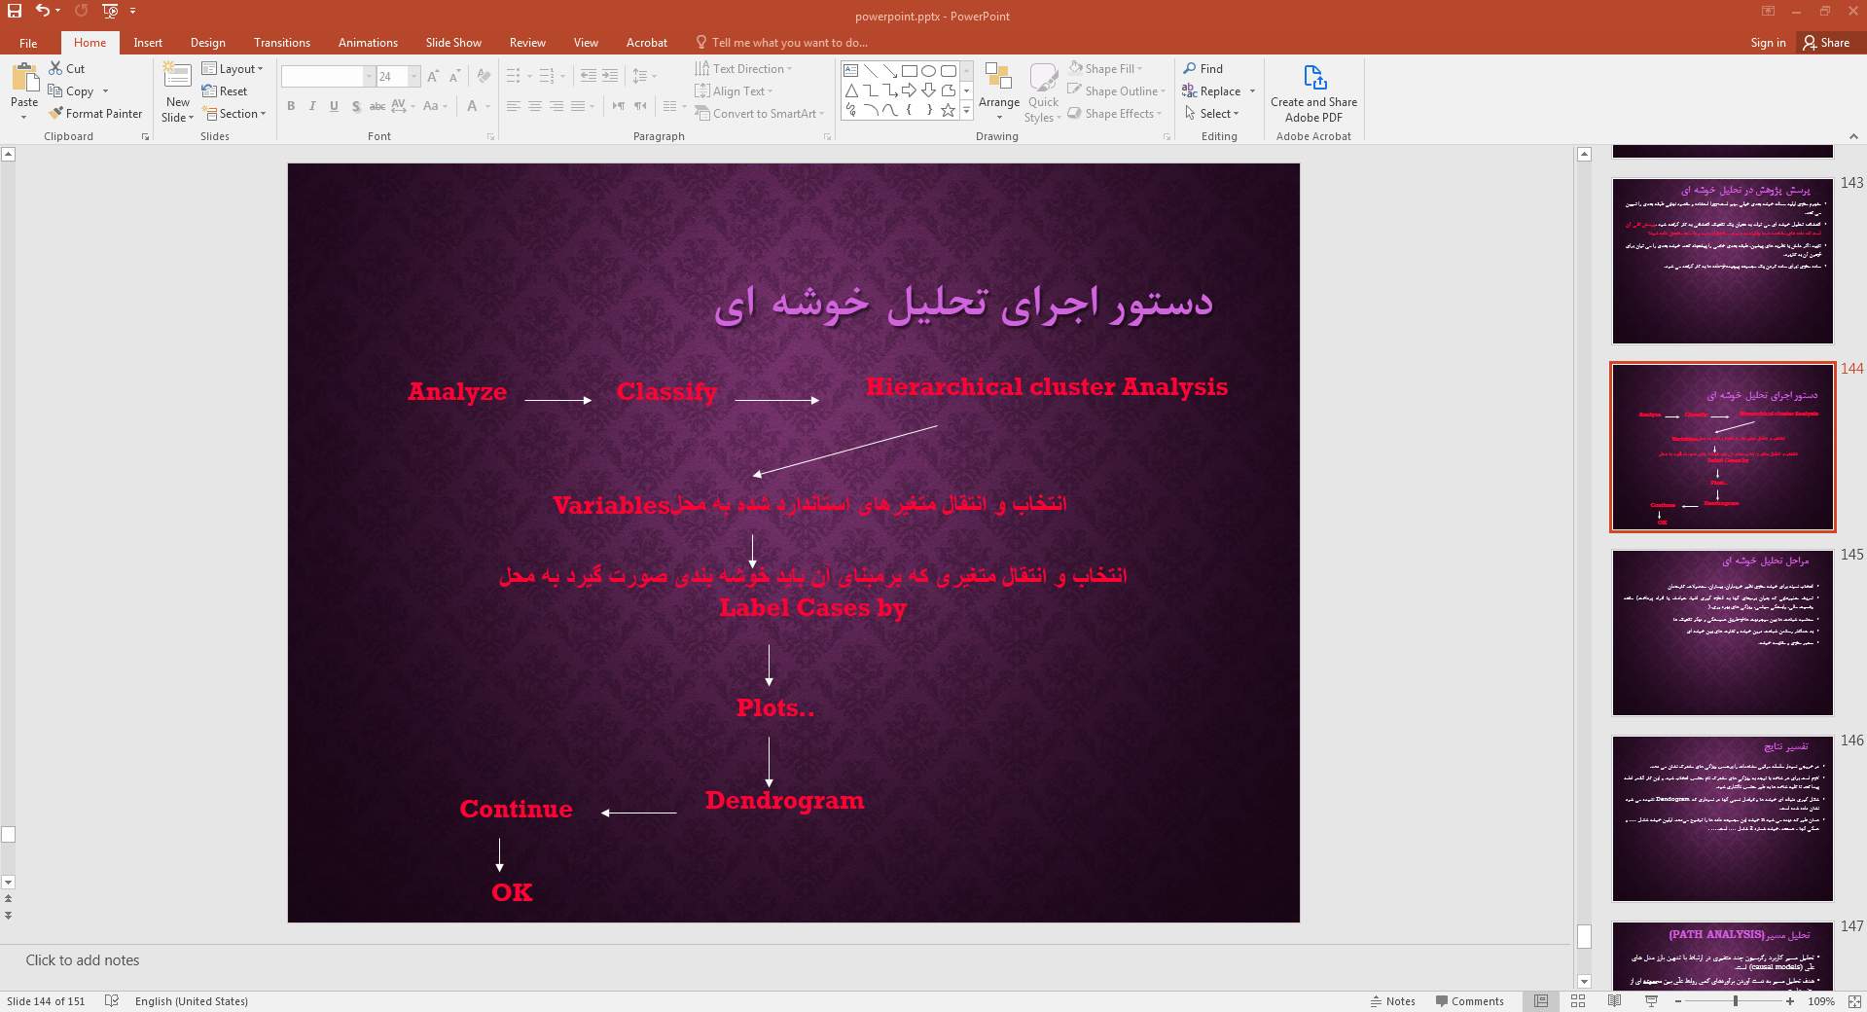Open the font size dropdown
This screenshot has height=1012, width=1867.
[414, 77]
